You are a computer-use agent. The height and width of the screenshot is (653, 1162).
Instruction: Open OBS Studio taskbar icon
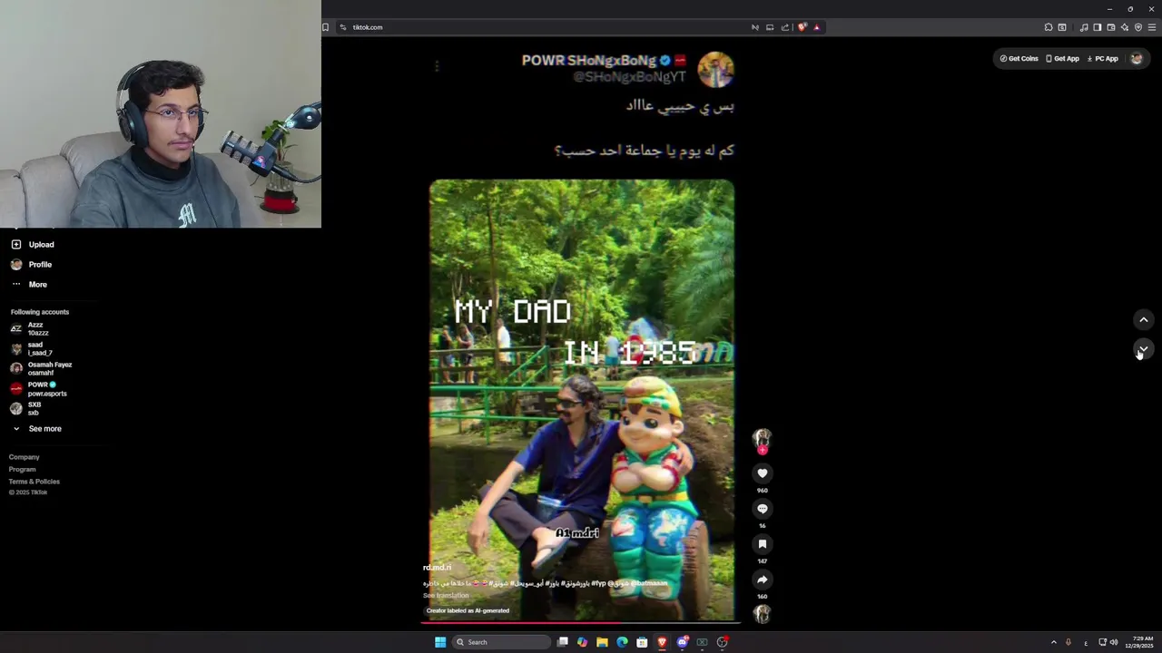(723, 642)
